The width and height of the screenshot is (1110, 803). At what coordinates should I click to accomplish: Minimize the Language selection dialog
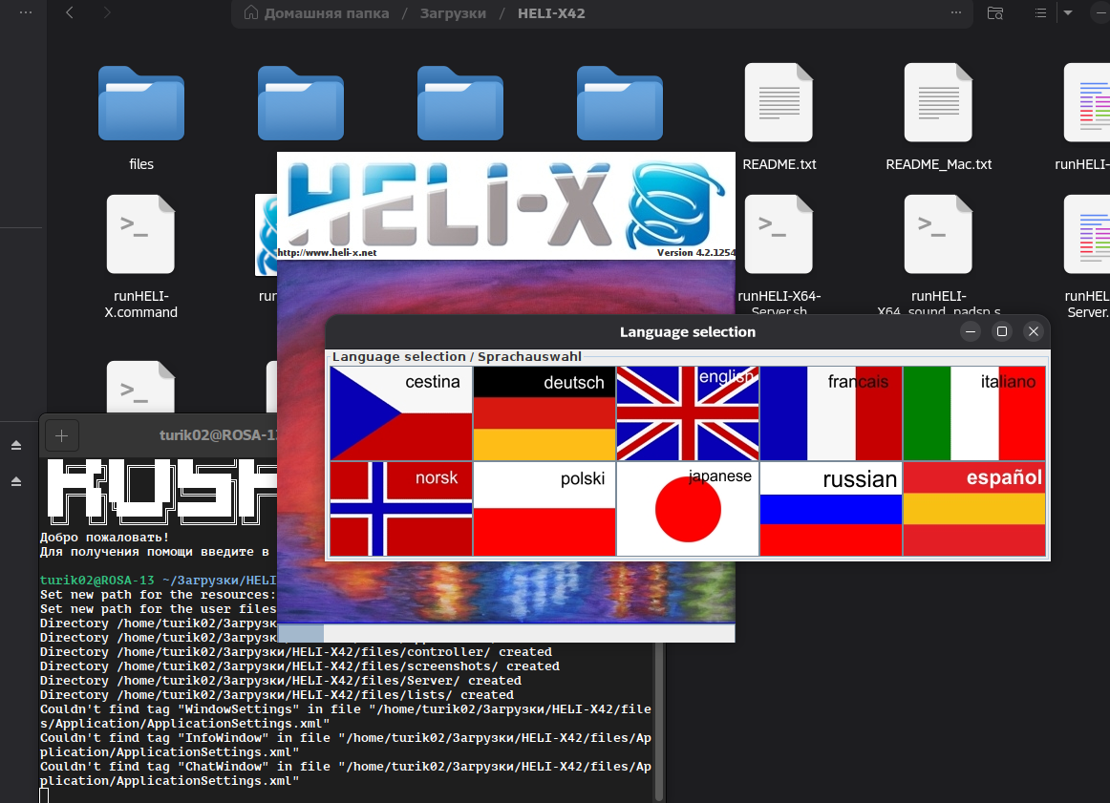point(971,331)
